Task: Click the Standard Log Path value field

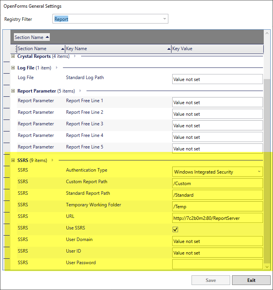Action: (217, 79)
